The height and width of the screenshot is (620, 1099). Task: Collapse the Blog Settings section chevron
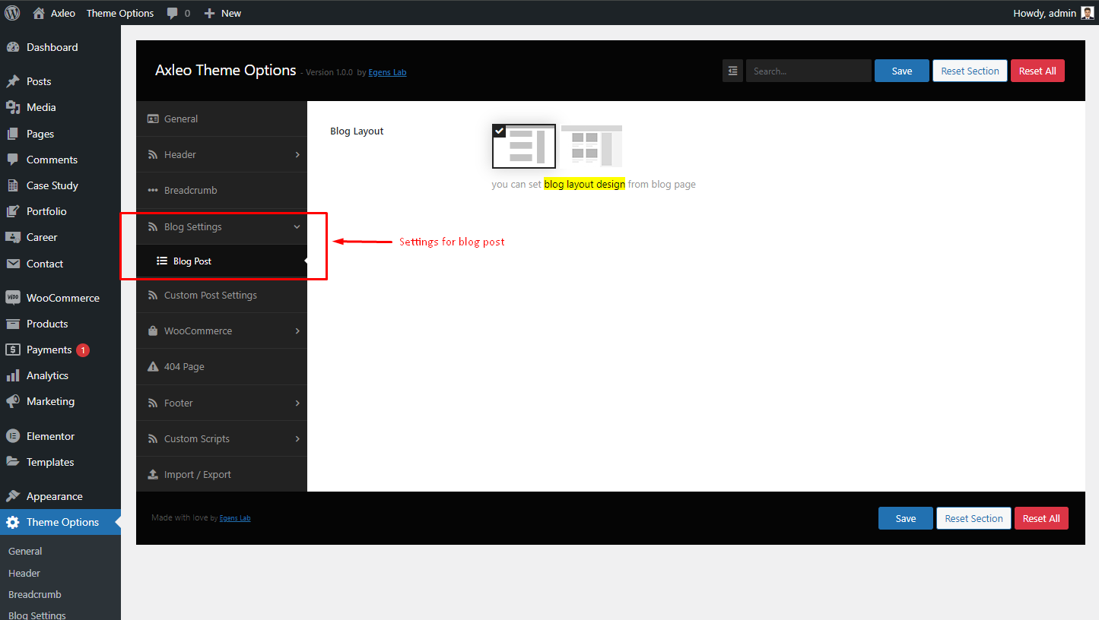[297, 226]
